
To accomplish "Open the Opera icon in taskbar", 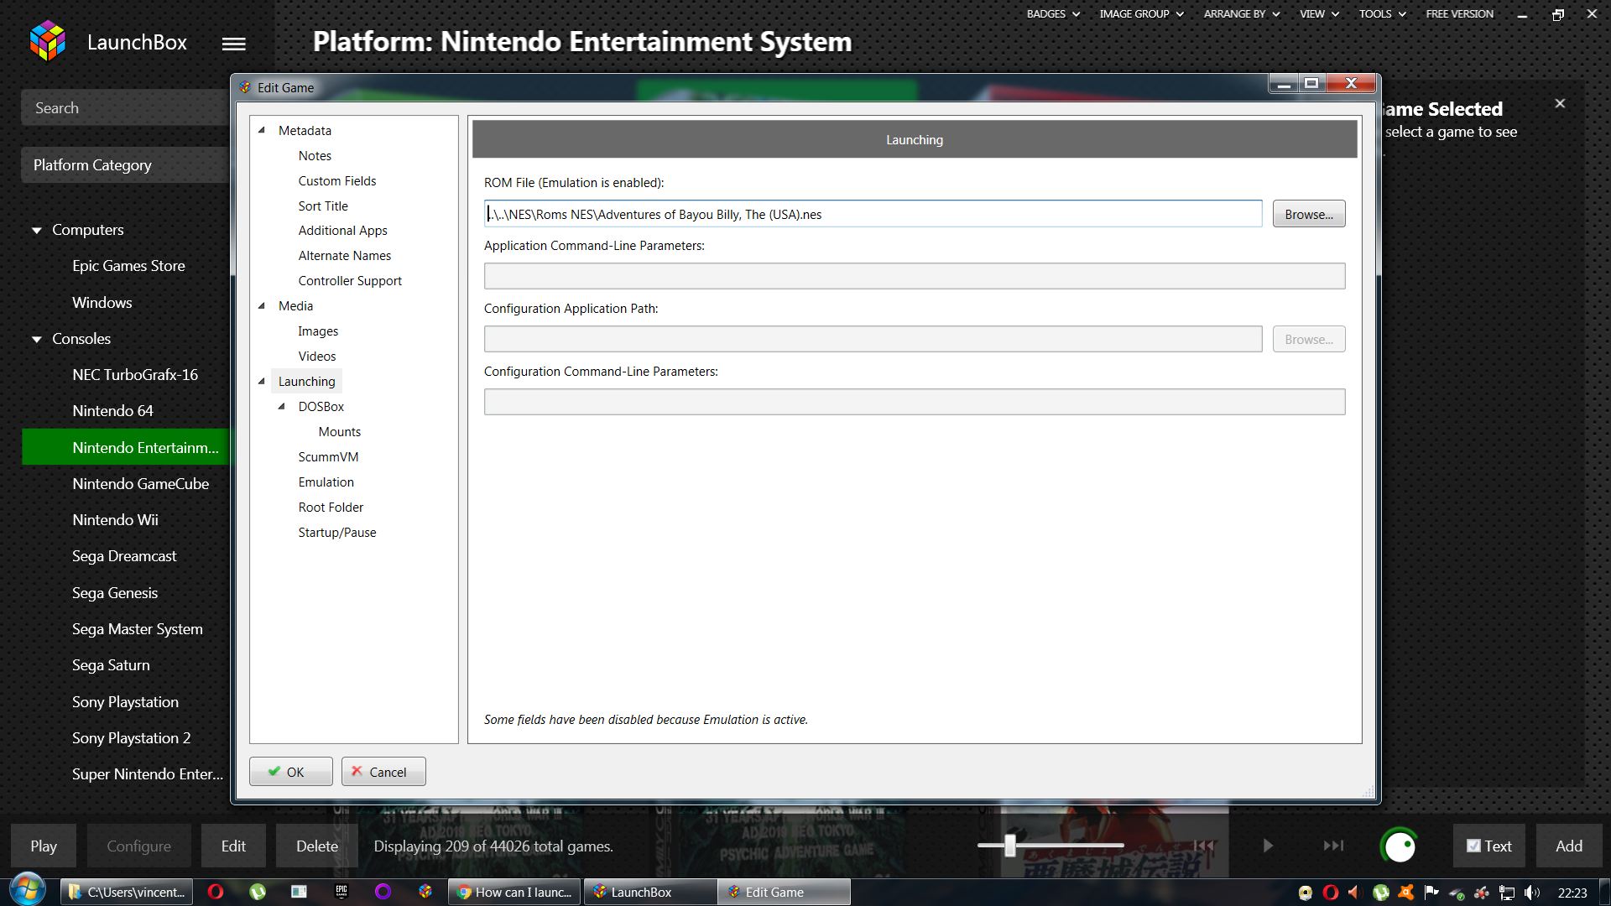I will (216, 892).
